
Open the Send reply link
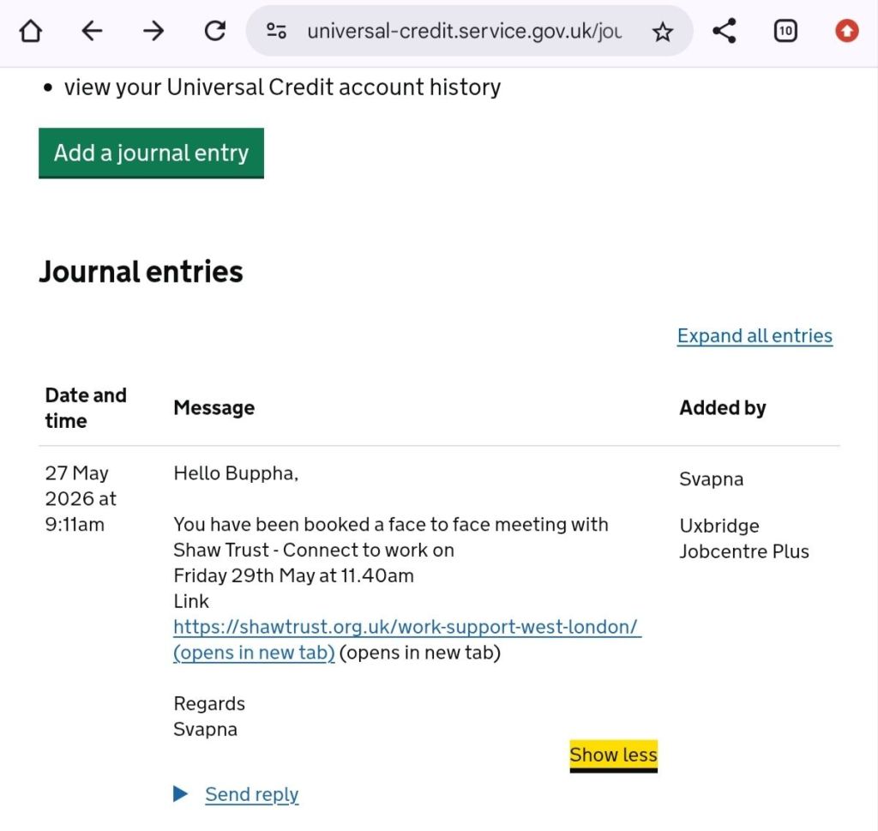tap(252, 795)
